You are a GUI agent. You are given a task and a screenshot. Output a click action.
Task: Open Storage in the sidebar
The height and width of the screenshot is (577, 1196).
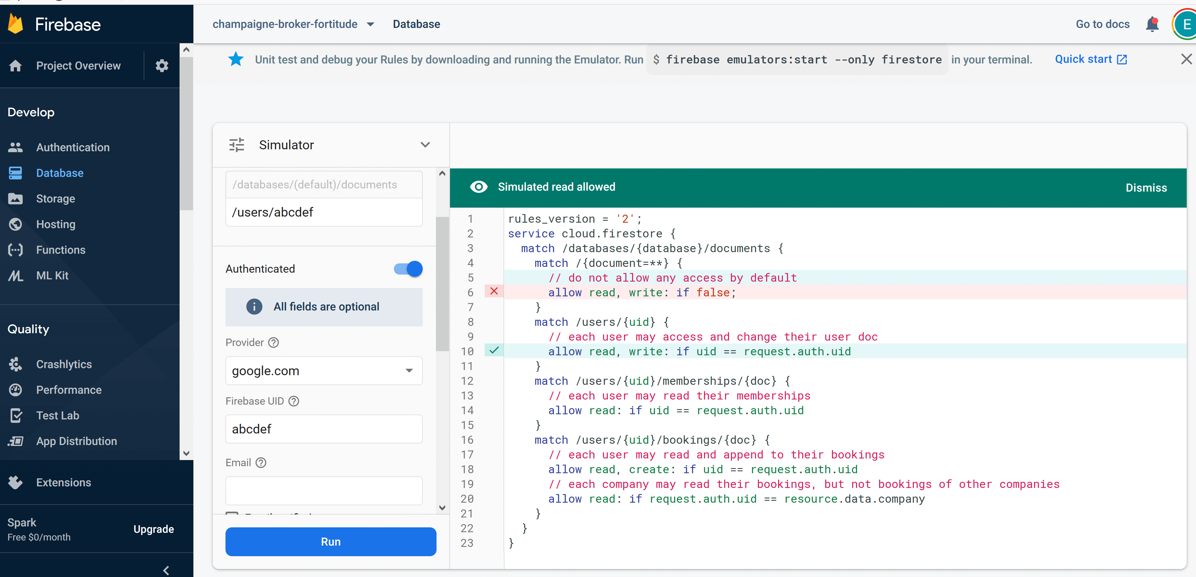click(x=55, y=199)
